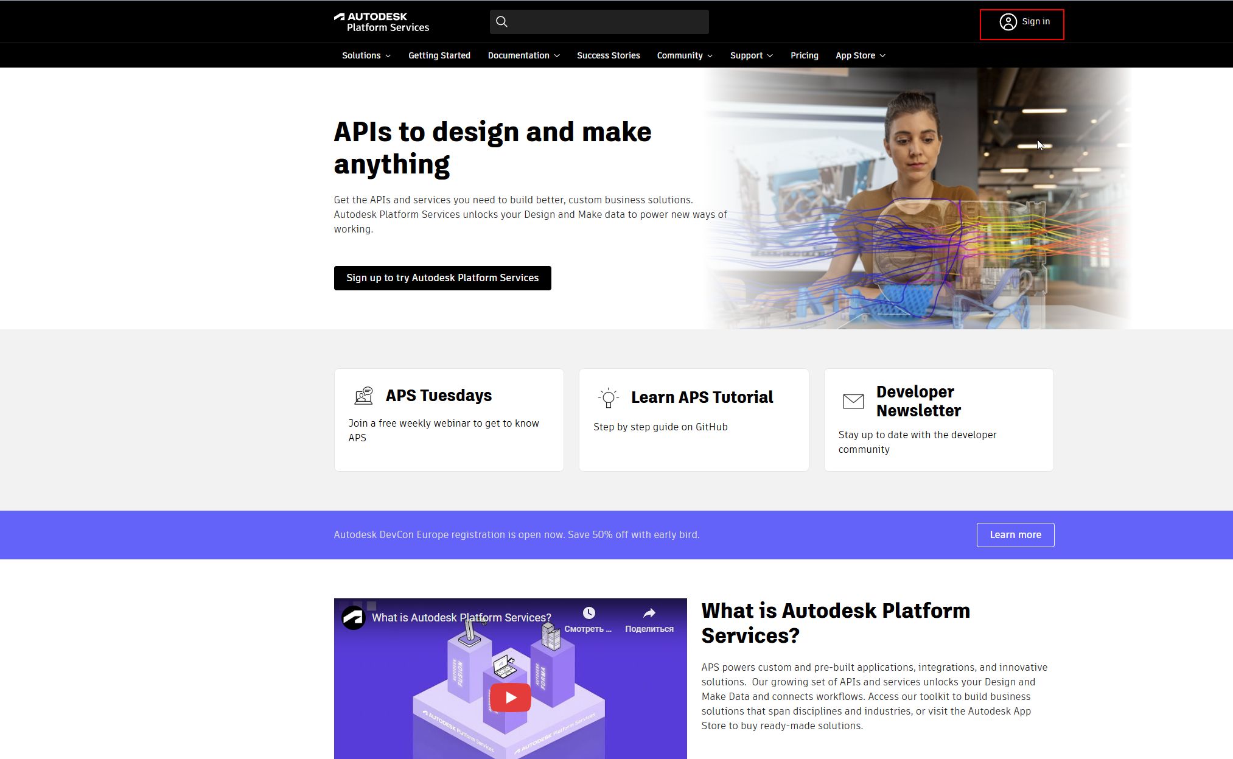The height and width of the screenshot is (759, 1233).
Task: Click the YouTube Watch later clock icon
Action: 589,613
